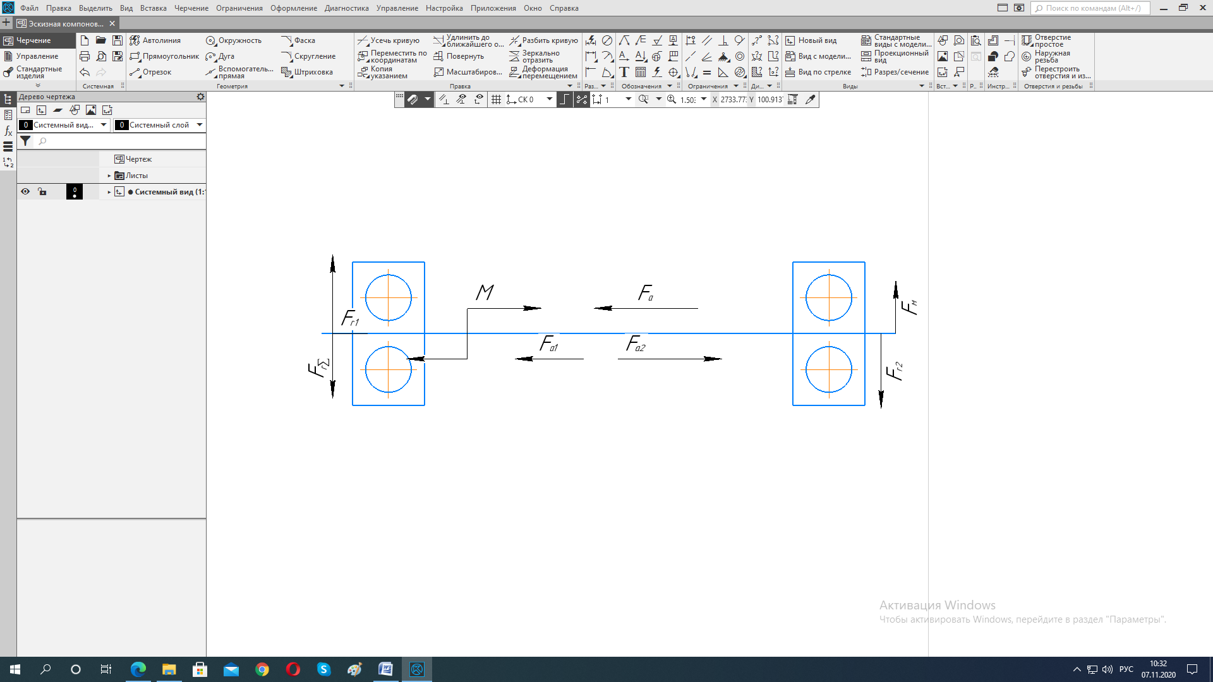Open the Системный слой layer dropdown
Screen dimensions: 1213x682
tap(200, 124)
